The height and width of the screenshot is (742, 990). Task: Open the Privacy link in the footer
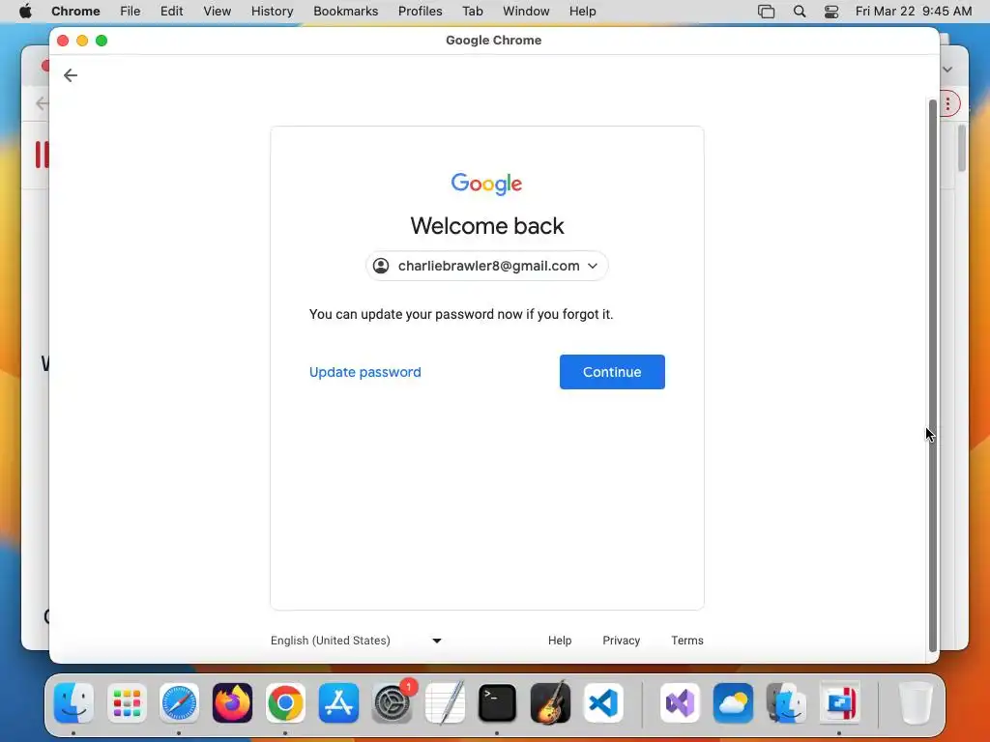[622, 641]
